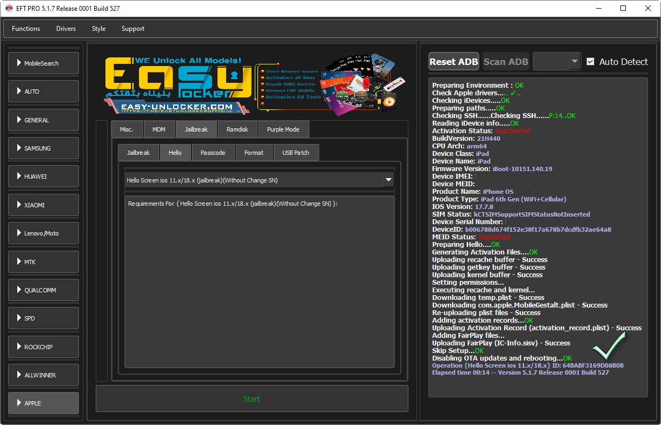661x425 pixels.
Task: Select the APPLE device section
Action: (x=43, y=403)
